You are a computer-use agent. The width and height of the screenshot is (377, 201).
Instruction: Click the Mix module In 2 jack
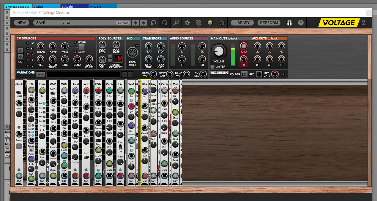[x=175, y=111]
